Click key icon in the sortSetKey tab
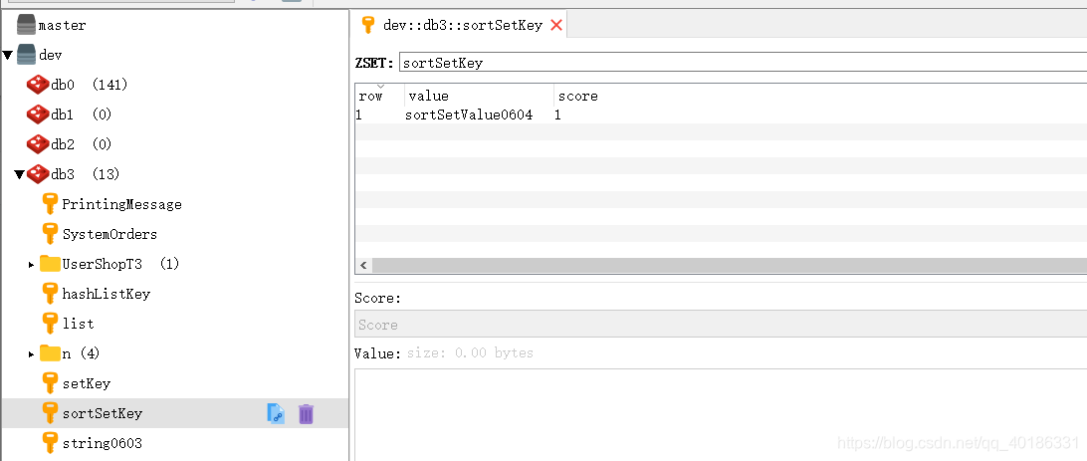 [368, 26]
